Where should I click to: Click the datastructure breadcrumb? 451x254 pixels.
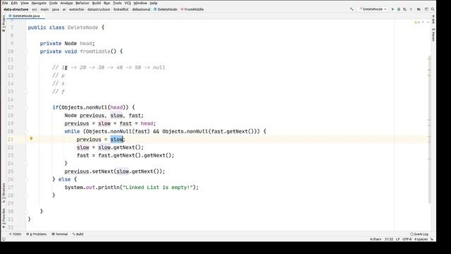99,9
